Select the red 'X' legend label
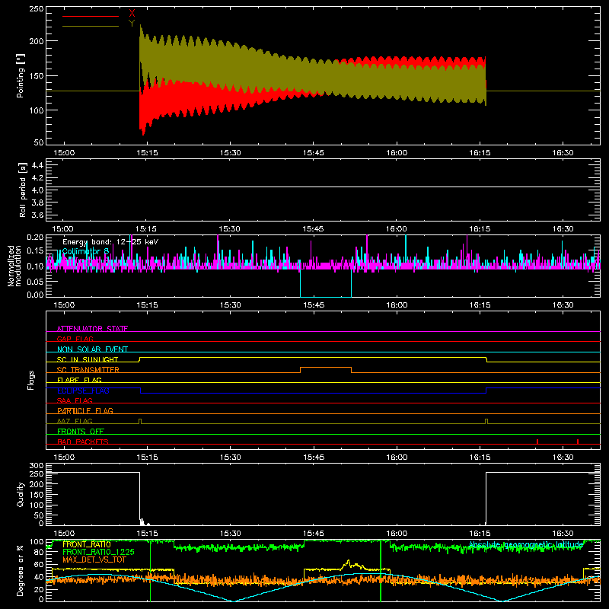 [132, 13]
